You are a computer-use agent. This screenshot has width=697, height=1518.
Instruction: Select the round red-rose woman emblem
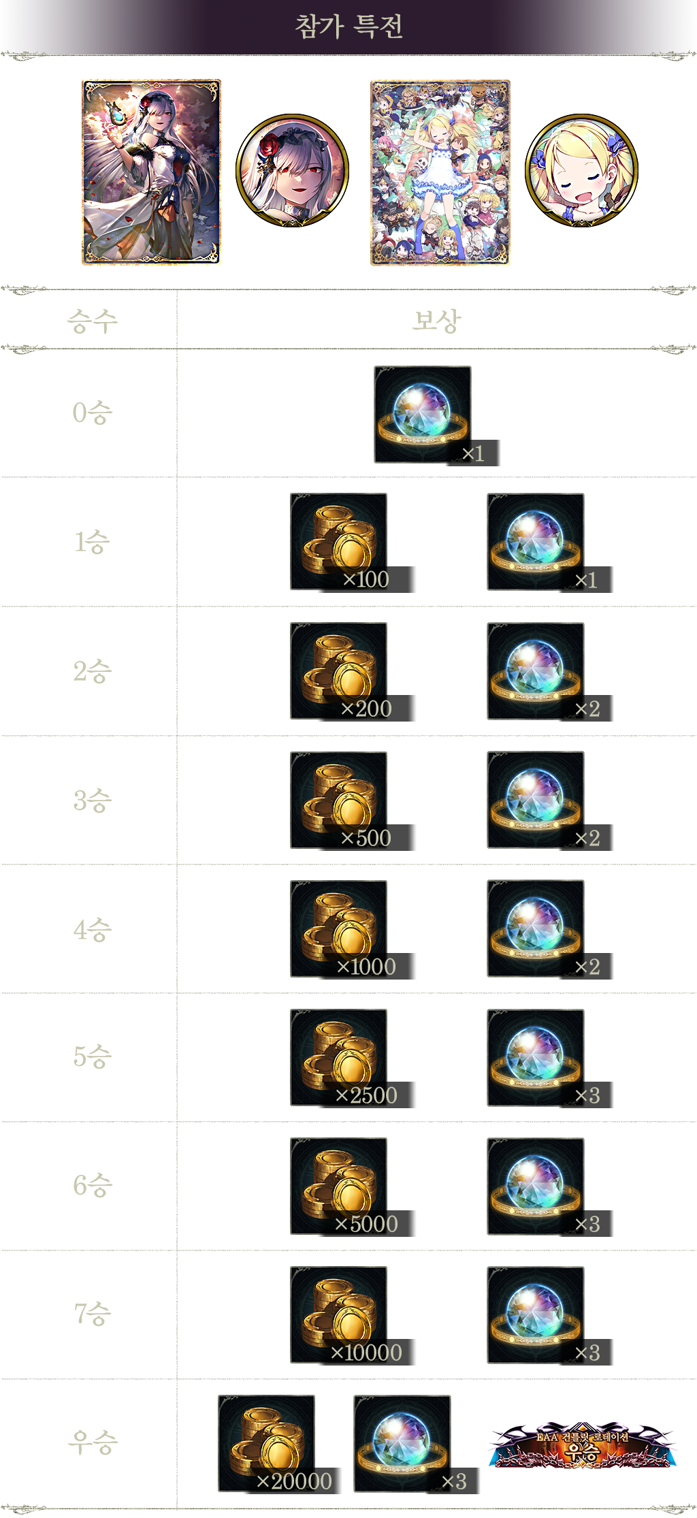[293, 170]
